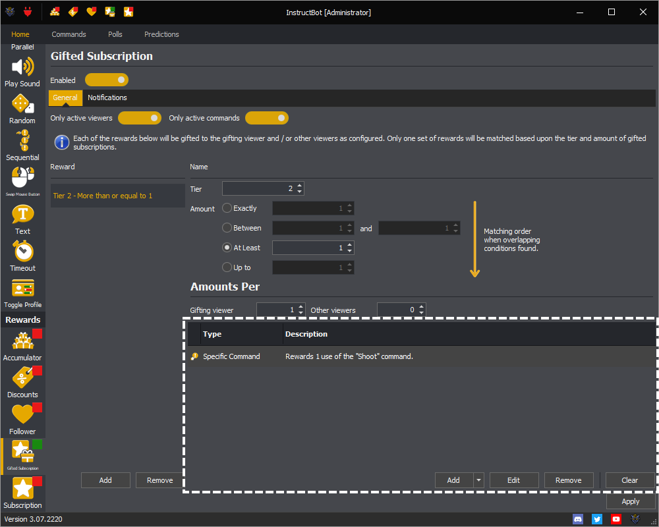This screenshot has width=659, height=527.
Task: Select the Random dice command in sidebar
Action: (x=22, y=109)
